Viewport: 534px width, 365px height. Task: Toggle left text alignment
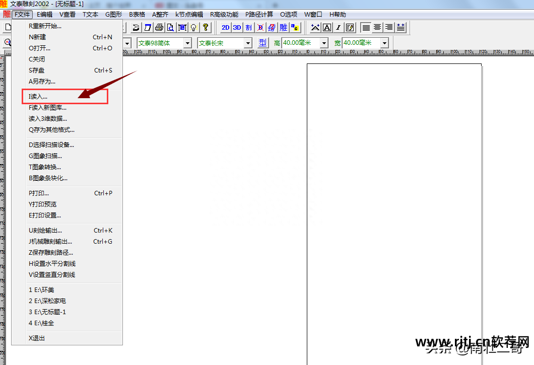pyautogui.click(x=366, y=28)
